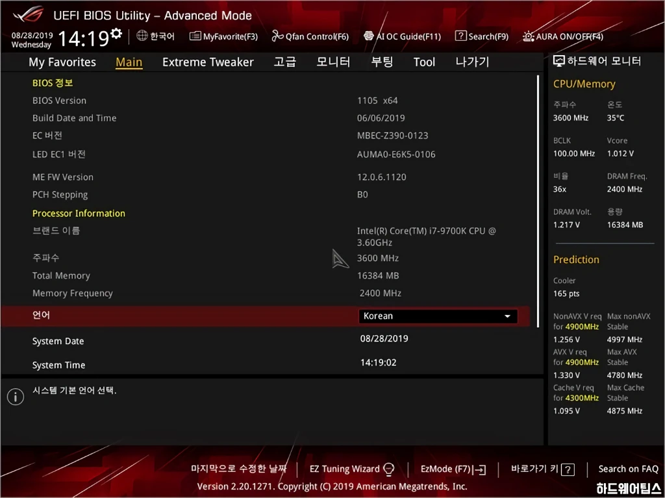This screenshot has width=665, height=498.
Task: Click 마지막으로 수정한 날짜 button
Action: coord(239,469)
